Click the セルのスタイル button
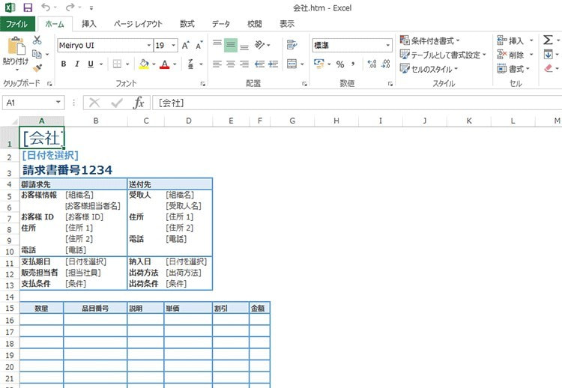 coord(431,69)
